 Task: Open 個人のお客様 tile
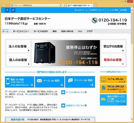pyautogui.click(x=18, y=60)
